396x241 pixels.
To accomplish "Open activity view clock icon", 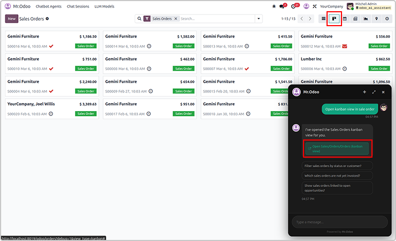I will [387, 19].
